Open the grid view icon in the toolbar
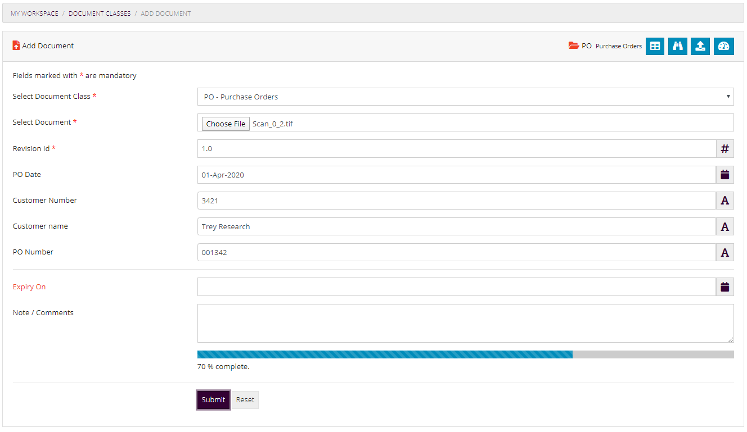The height and width of the screenshot is (432, 747). pos(655,46)
